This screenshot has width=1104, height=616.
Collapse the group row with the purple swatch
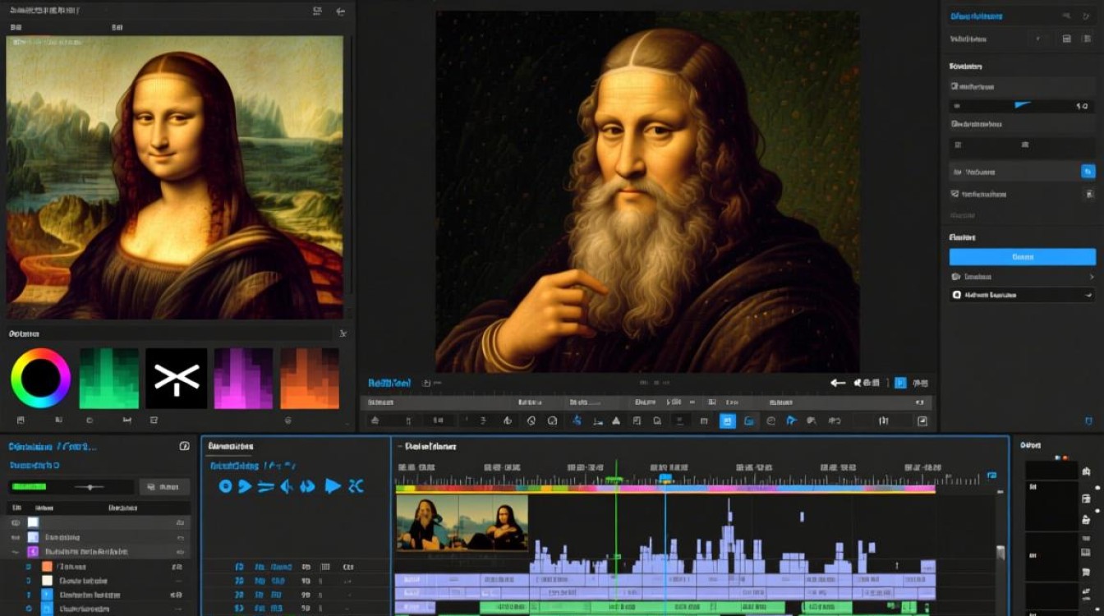tap(15, 552)
